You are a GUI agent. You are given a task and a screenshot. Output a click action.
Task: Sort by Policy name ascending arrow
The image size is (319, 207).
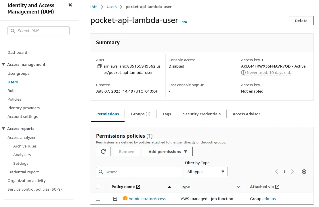(169, 187)
